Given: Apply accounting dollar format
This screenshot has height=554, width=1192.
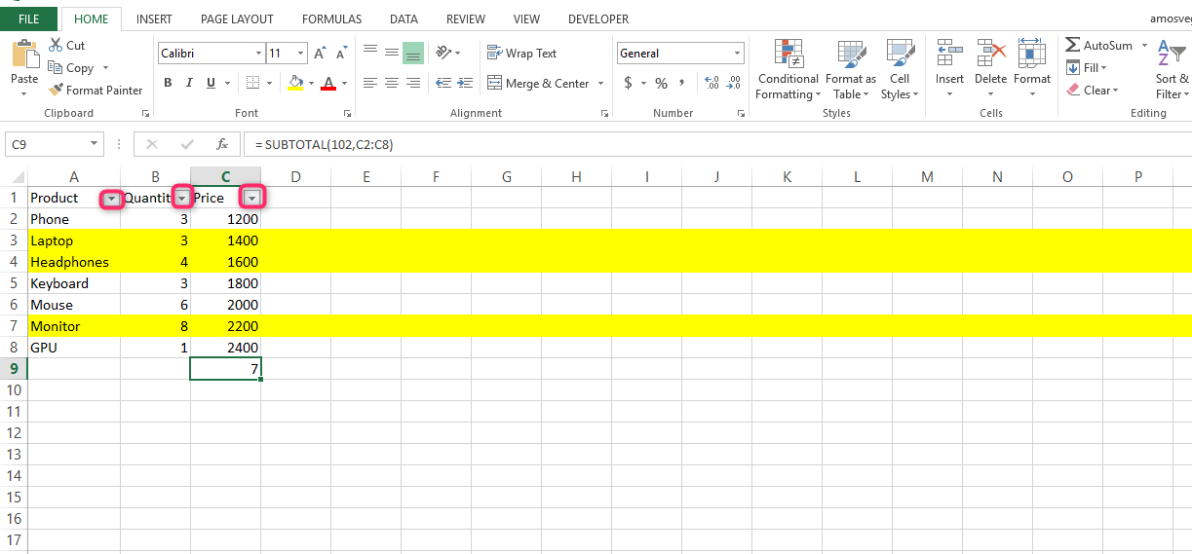Looking at the screenshot, I should pyautogui.click(x=628, y=83).
